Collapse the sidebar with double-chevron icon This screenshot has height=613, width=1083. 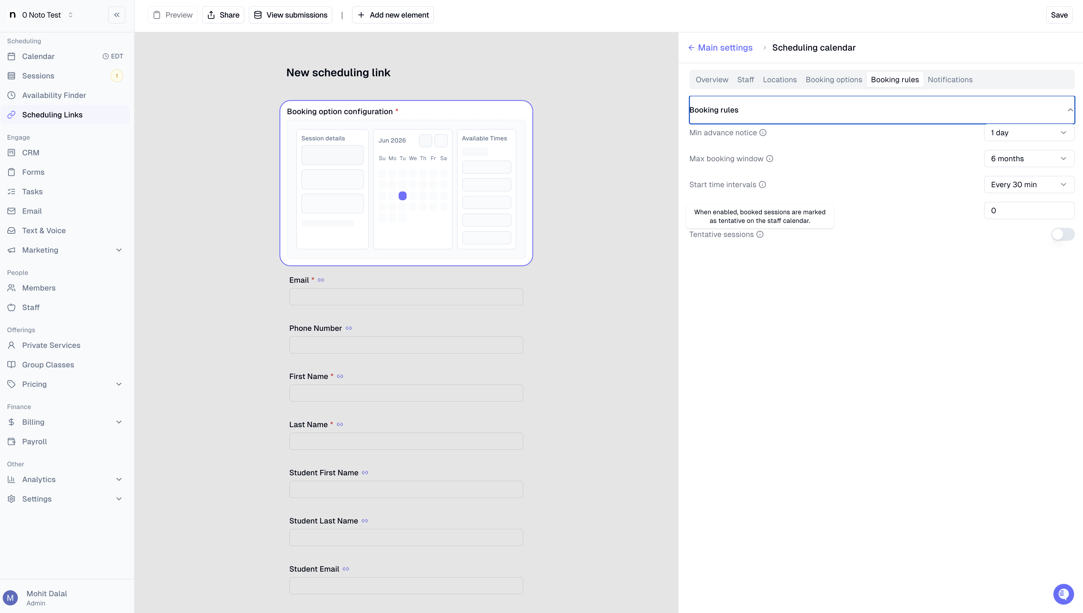117,15
